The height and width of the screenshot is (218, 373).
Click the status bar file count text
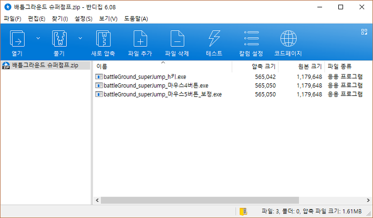(312, 211)
